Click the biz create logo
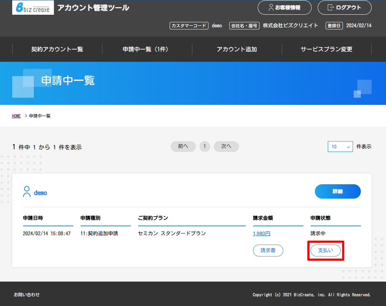 33,8
